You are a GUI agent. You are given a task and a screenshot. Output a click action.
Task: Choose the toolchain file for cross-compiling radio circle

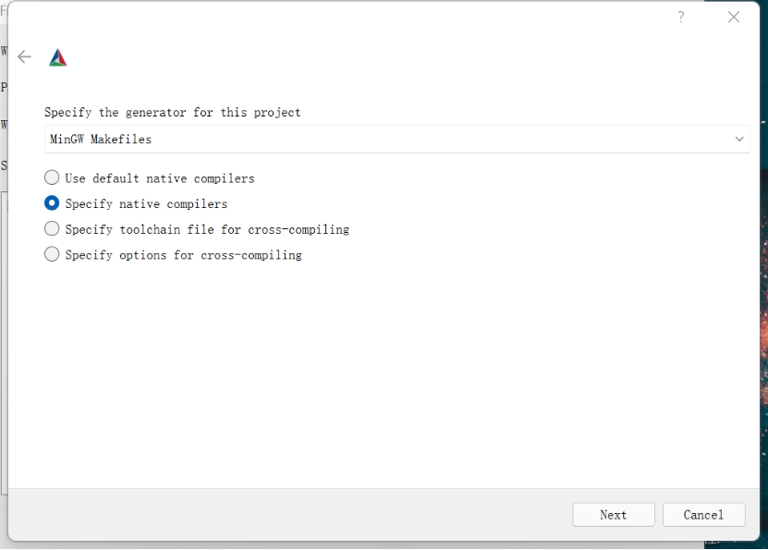[52, 228]
